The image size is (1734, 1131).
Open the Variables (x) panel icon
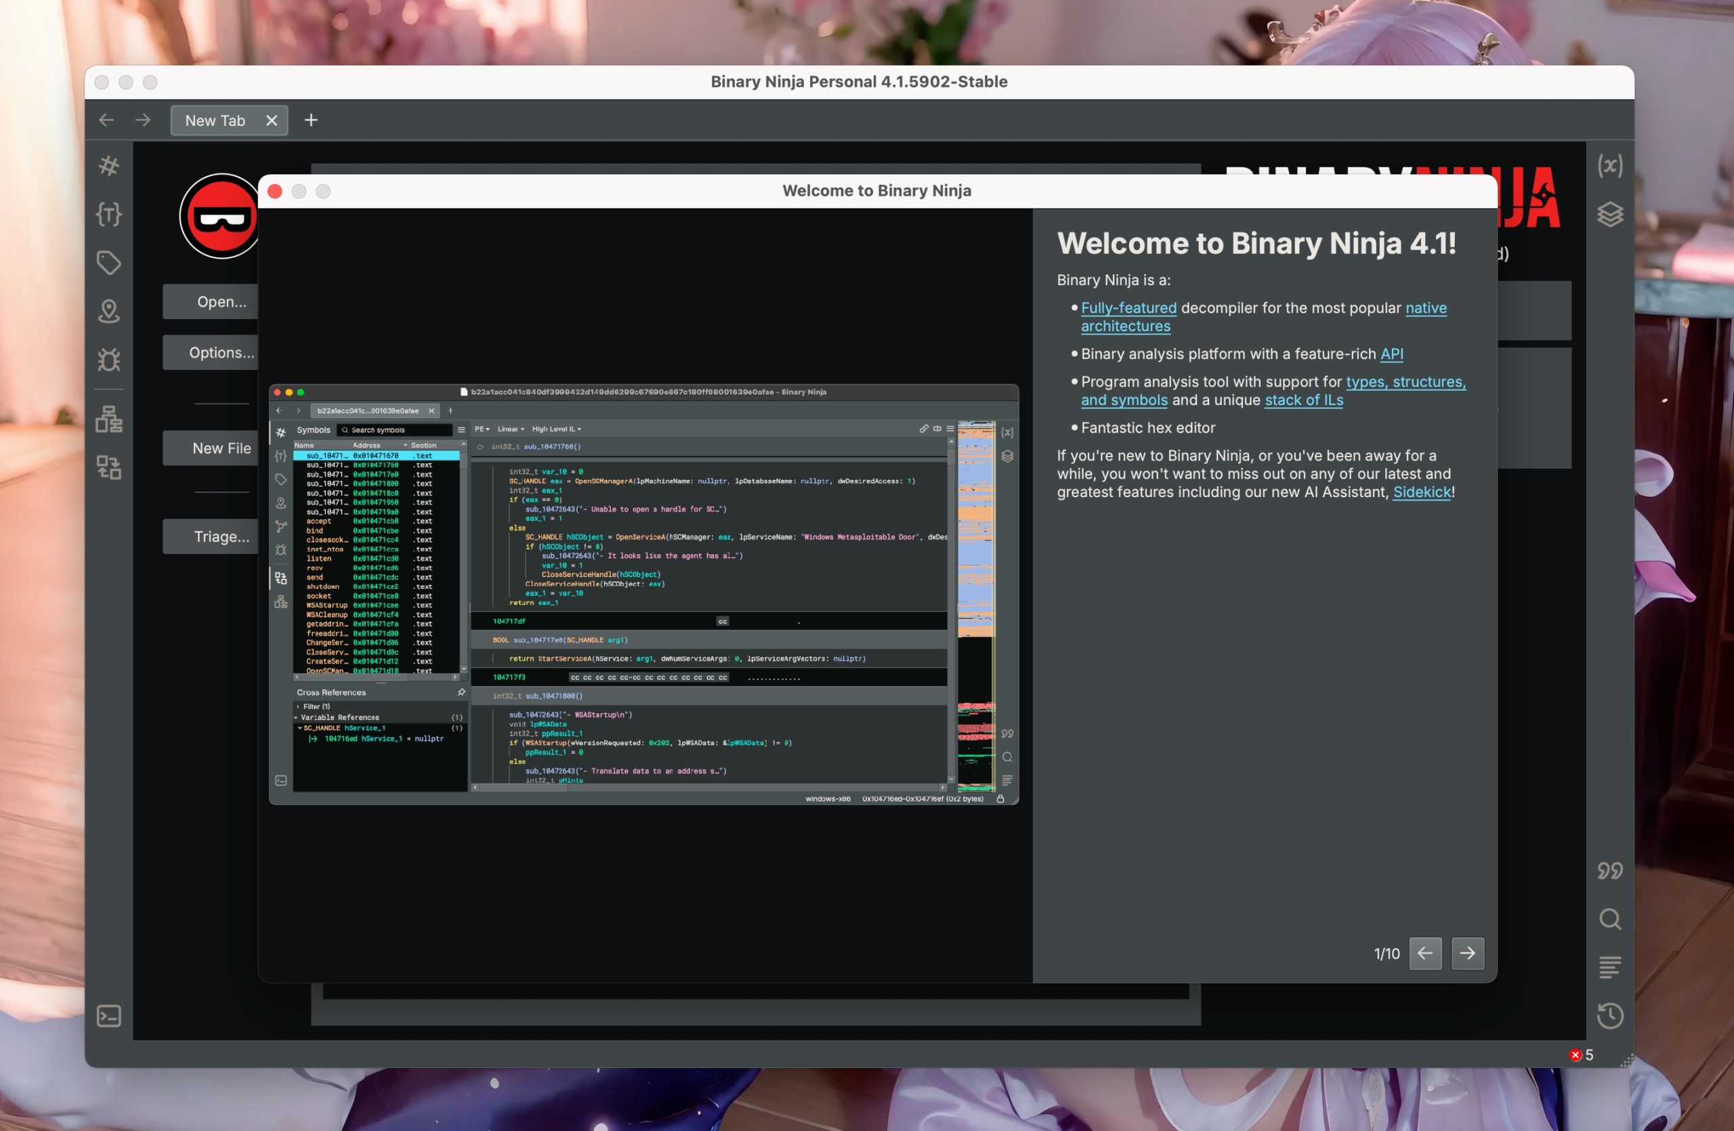point(1610,166)
